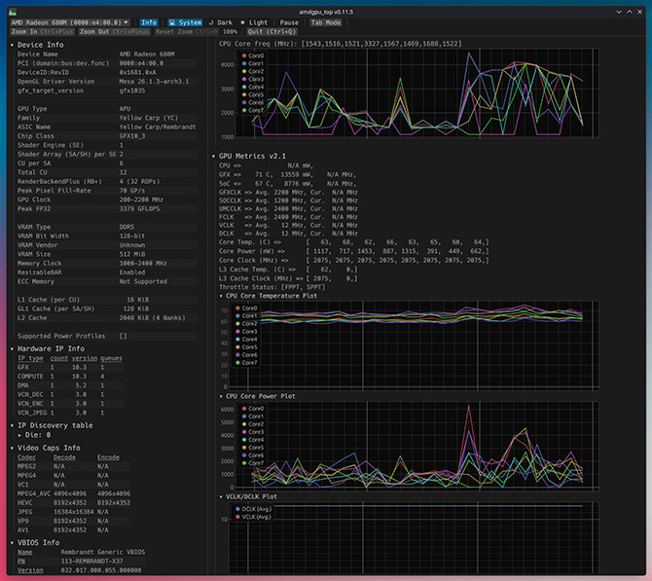This screenshot has height=581, width=652.
Task: Click the Tab Mode button
Action: 326,22
